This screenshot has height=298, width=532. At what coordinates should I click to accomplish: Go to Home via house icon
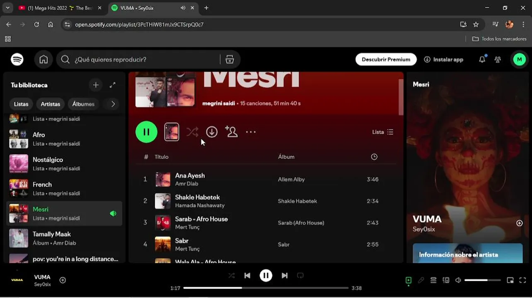[44, 60]
